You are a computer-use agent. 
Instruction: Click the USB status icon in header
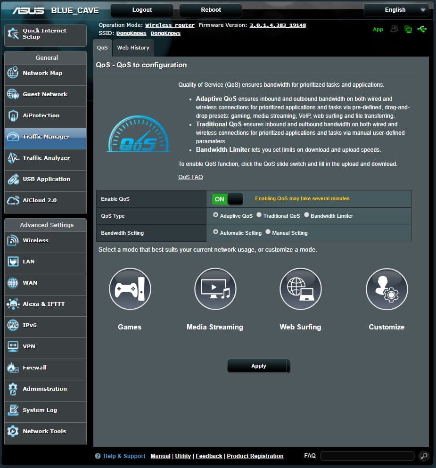422,29
